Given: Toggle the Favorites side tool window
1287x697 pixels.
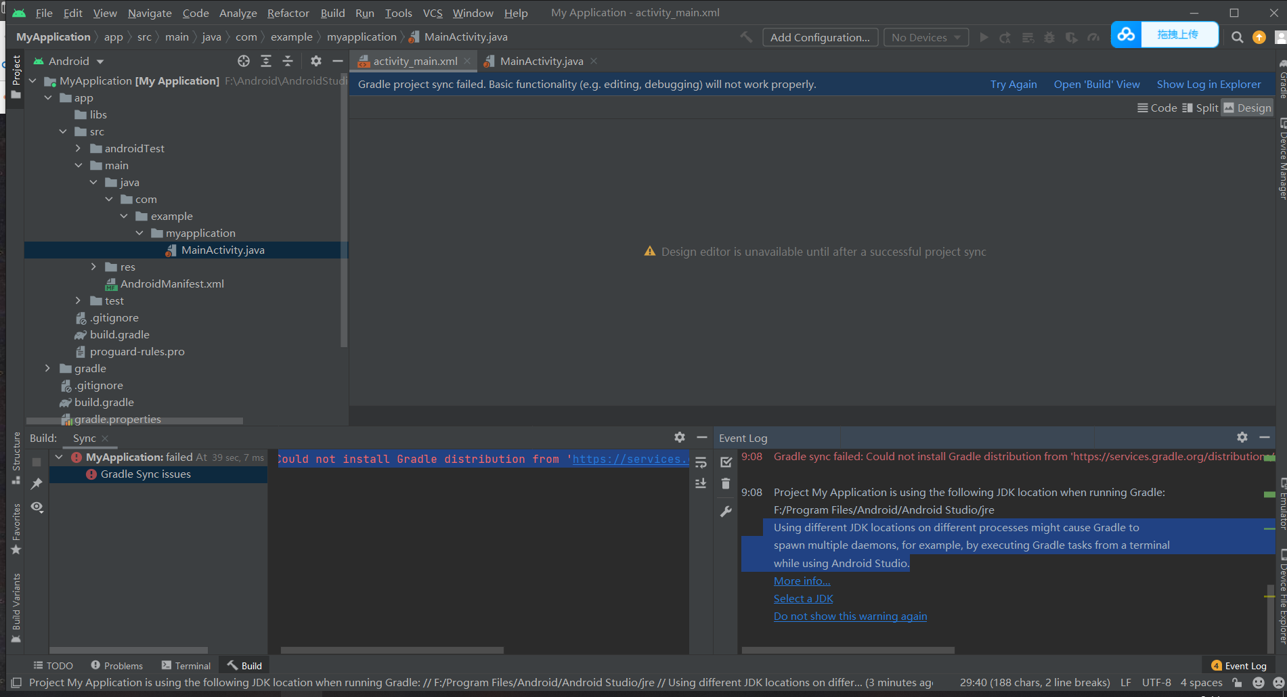Looking at the screenshot, I should tap(16, 529).
